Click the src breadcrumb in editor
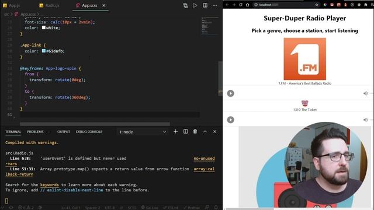 click(x=6, y=14)
